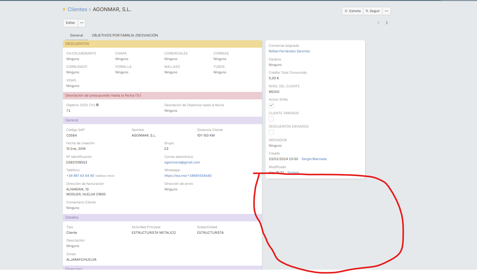This screenshot has width=477, height=274.
Task: Open the WhatsApp wa.me link
Action: pyautogui.click(x=188, y=176)
